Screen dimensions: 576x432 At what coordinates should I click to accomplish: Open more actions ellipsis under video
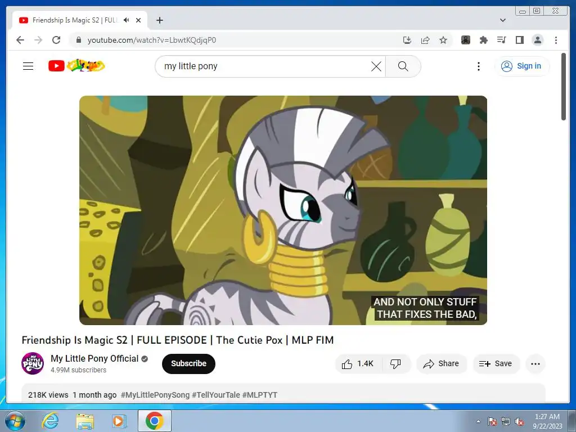(x=535, y=364)
